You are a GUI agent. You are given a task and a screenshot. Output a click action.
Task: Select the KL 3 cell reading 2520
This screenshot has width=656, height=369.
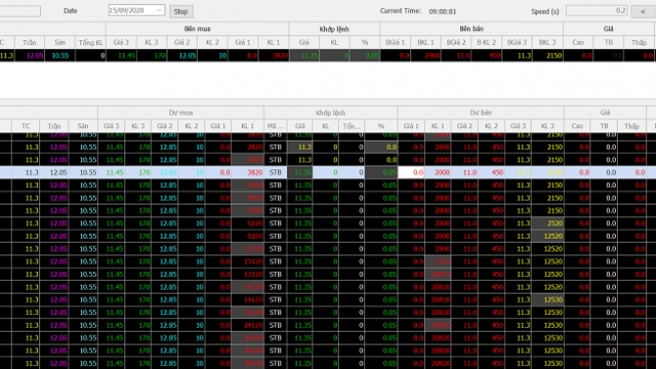[x=547, y=223]
